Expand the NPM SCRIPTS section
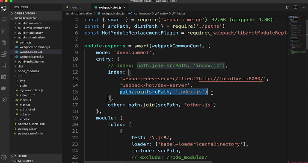 point(36,161)
